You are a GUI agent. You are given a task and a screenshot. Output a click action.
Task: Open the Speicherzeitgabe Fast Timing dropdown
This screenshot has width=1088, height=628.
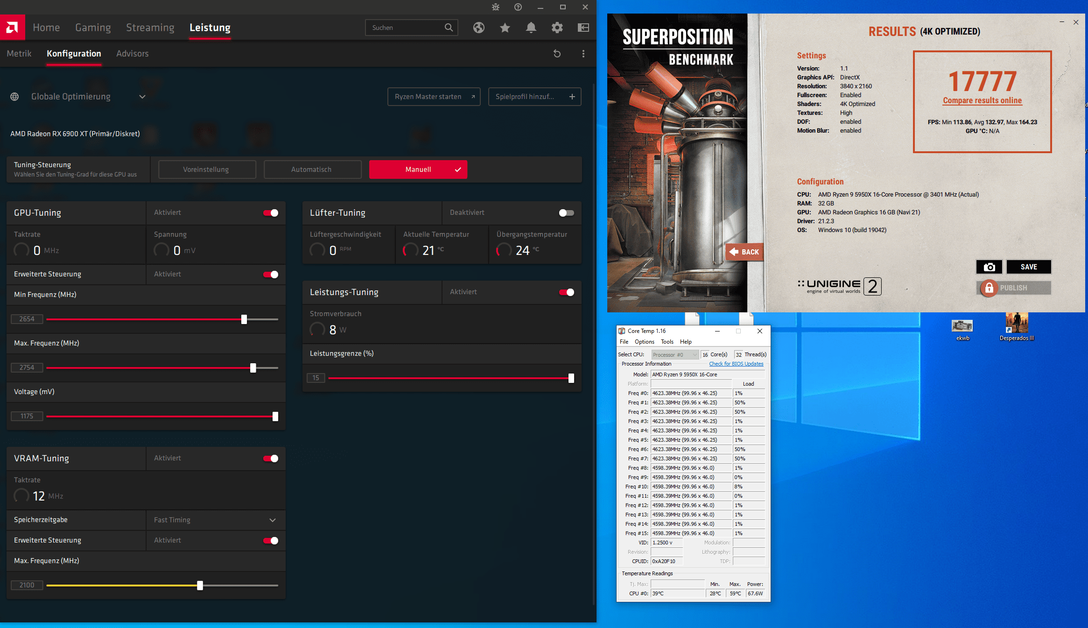[216, 520]
